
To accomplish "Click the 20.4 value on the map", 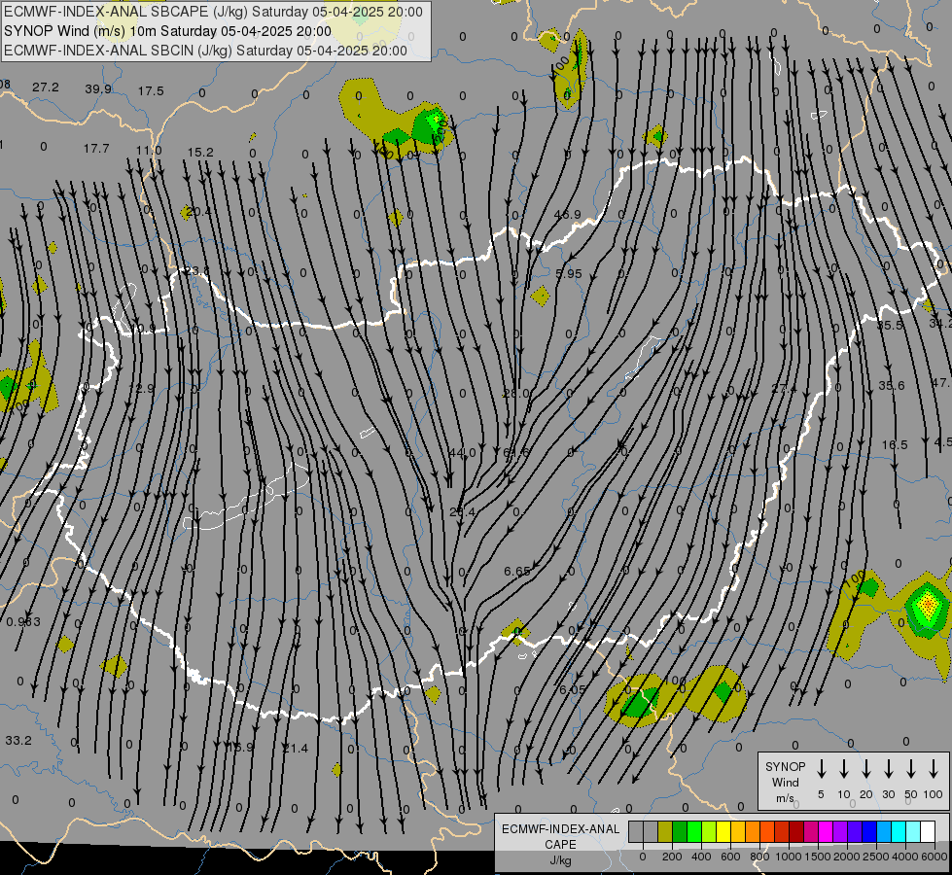I will 198,212.
